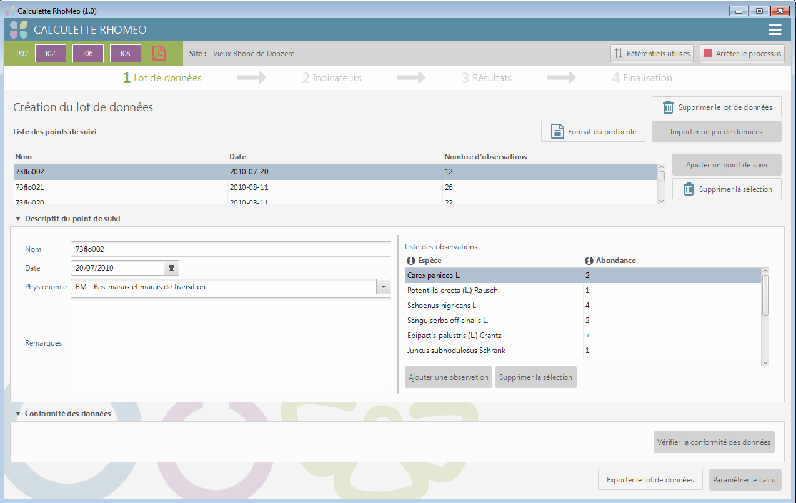Collapse Conformité des données section
Image resolution: width=796 pixels, height=503 pixels.
18,414
